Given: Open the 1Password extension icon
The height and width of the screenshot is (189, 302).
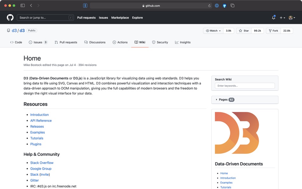Looking at the screenshot, I should [x=217, y=6].
